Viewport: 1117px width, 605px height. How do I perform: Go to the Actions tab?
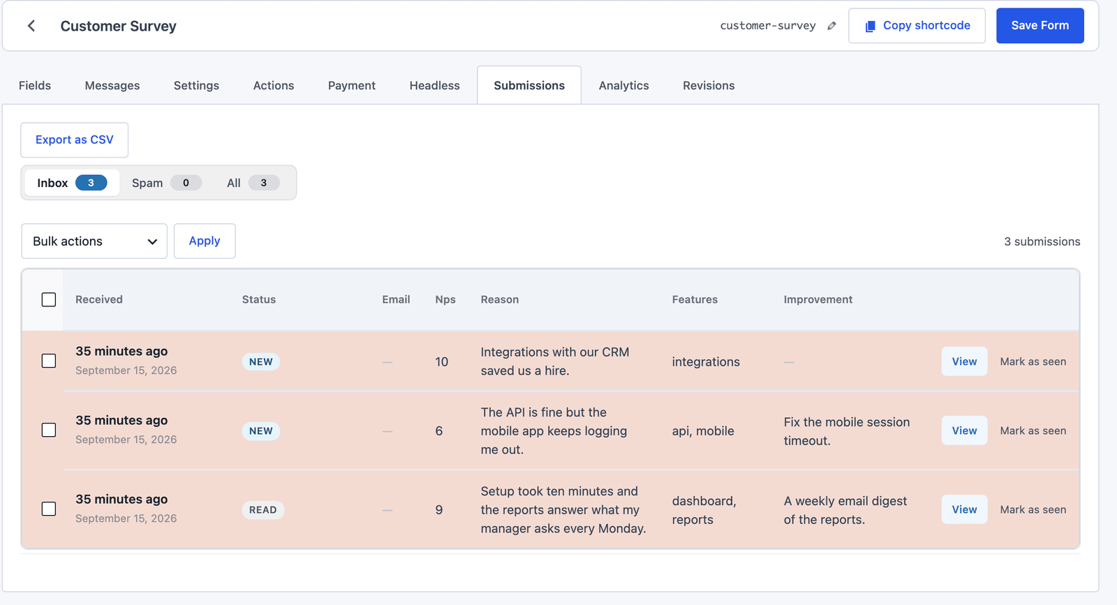click(274, 85)
